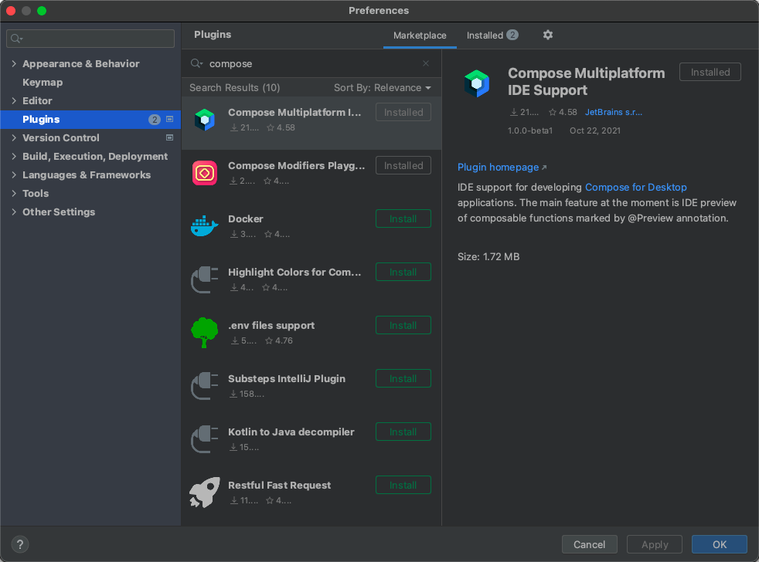Click the Compose Modifiers Playground icon
The height and width of the screenshot is (562, 759).
click(205, 173)
